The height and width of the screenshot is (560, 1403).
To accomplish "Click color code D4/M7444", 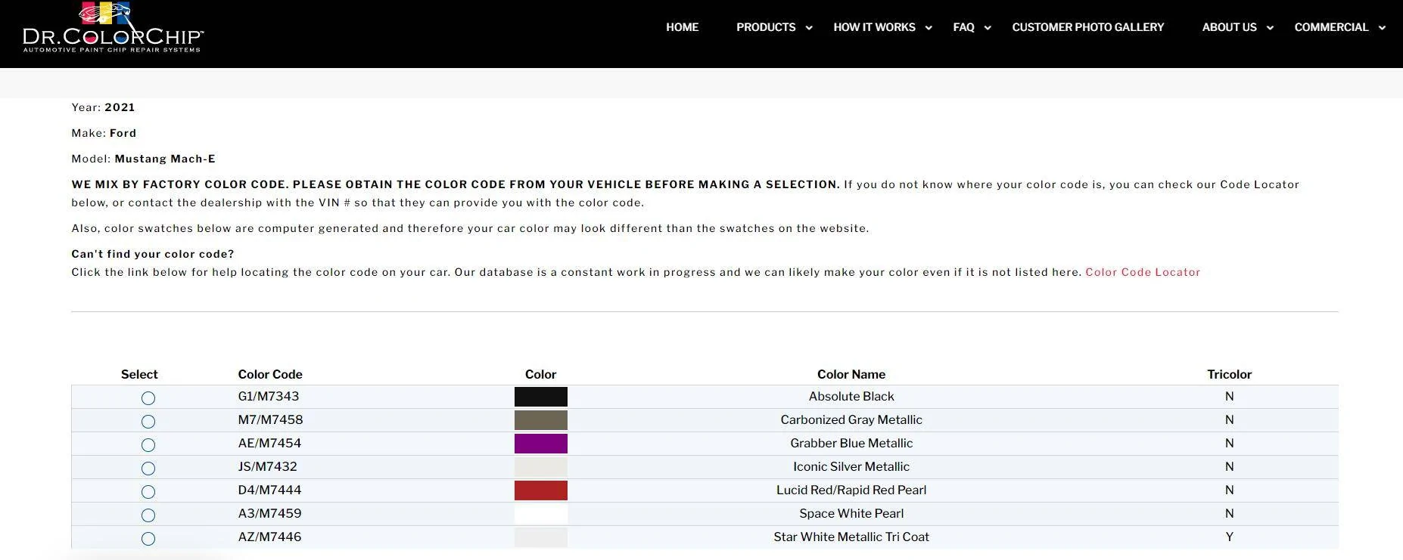I will tap(269, 490).
